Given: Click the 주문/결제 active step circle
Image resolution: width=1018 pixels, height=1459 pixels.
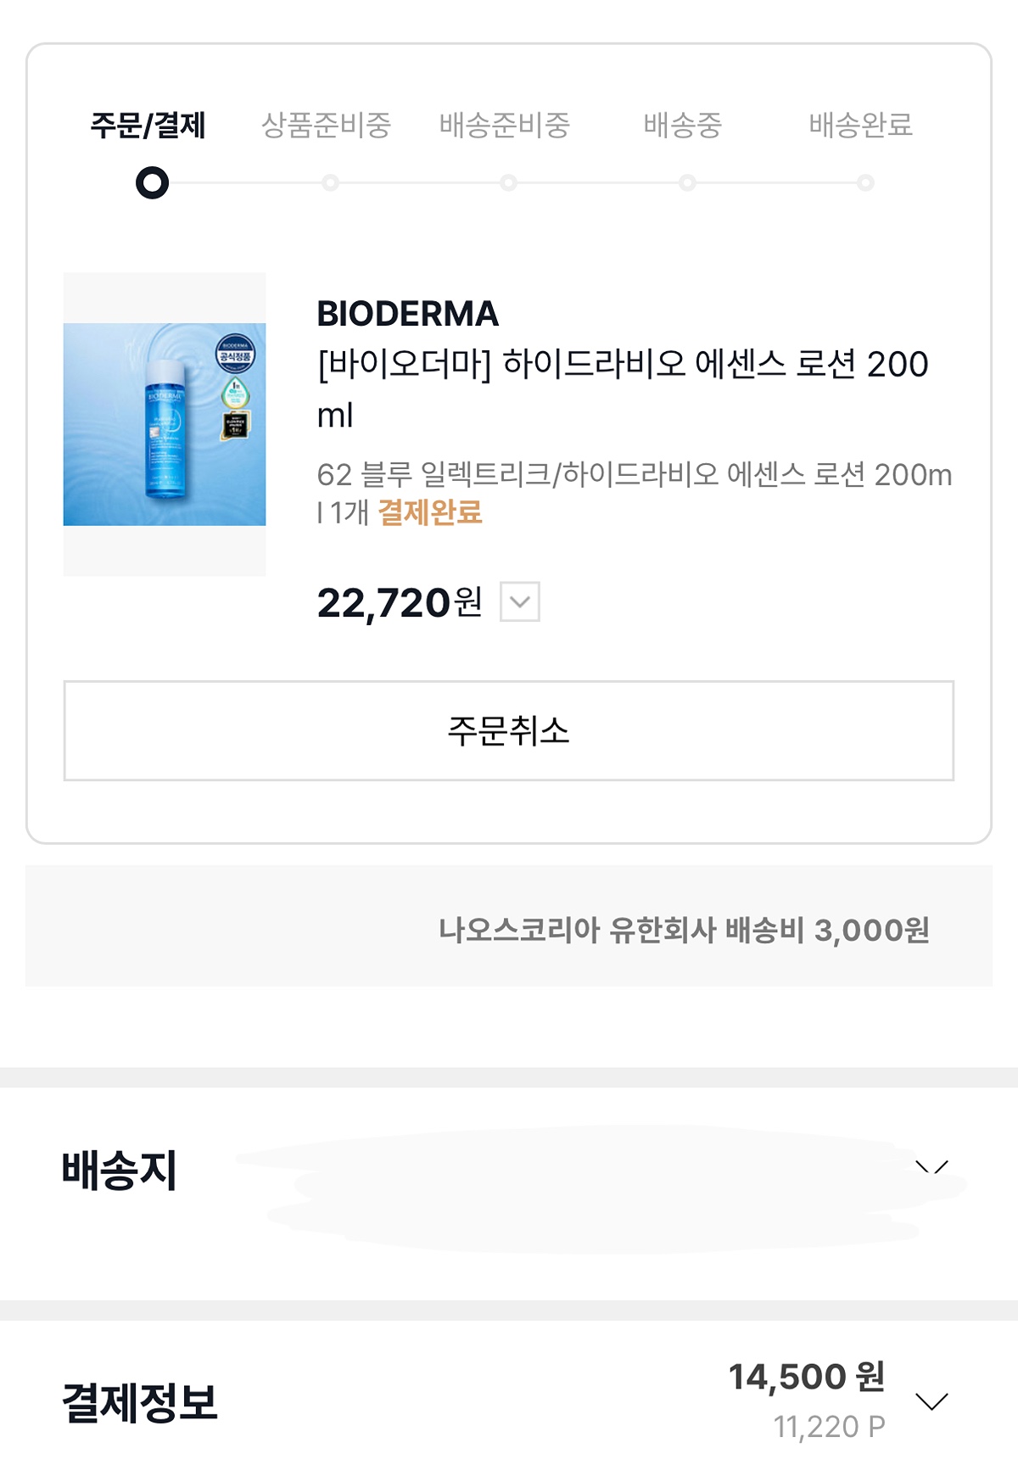Looking at the screenshot, I should click(153, 183).
